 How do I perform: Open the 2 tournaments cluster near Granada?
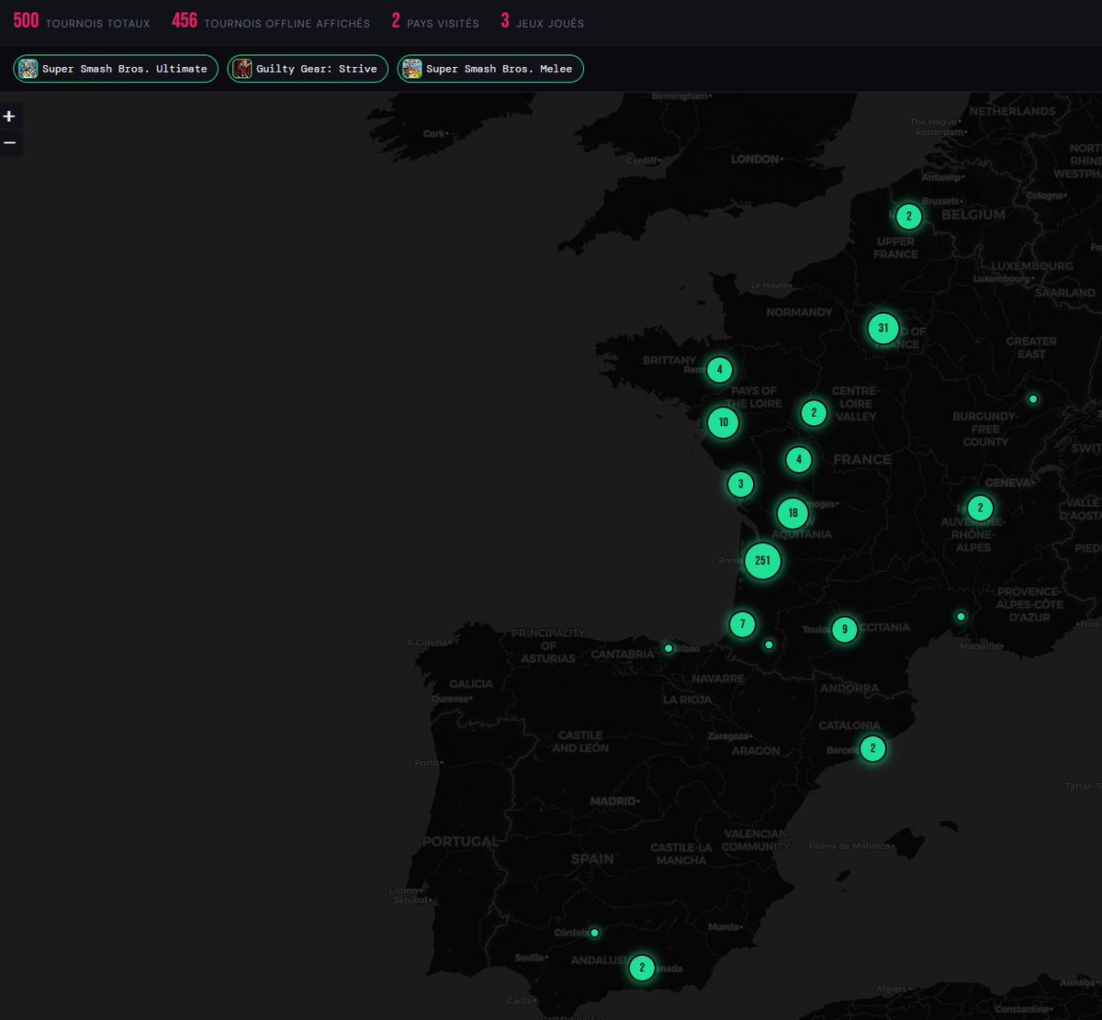coord(642,968)
